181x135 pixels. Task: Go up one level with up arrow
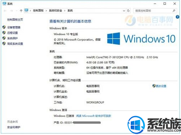pyautogui.click(x=21, y=11)
